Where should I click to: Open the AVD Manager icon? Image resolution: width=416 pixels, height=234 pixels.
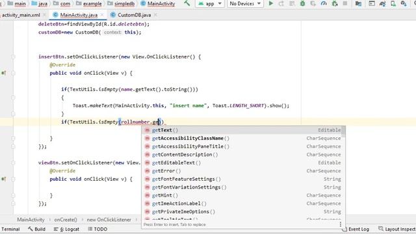393,3
